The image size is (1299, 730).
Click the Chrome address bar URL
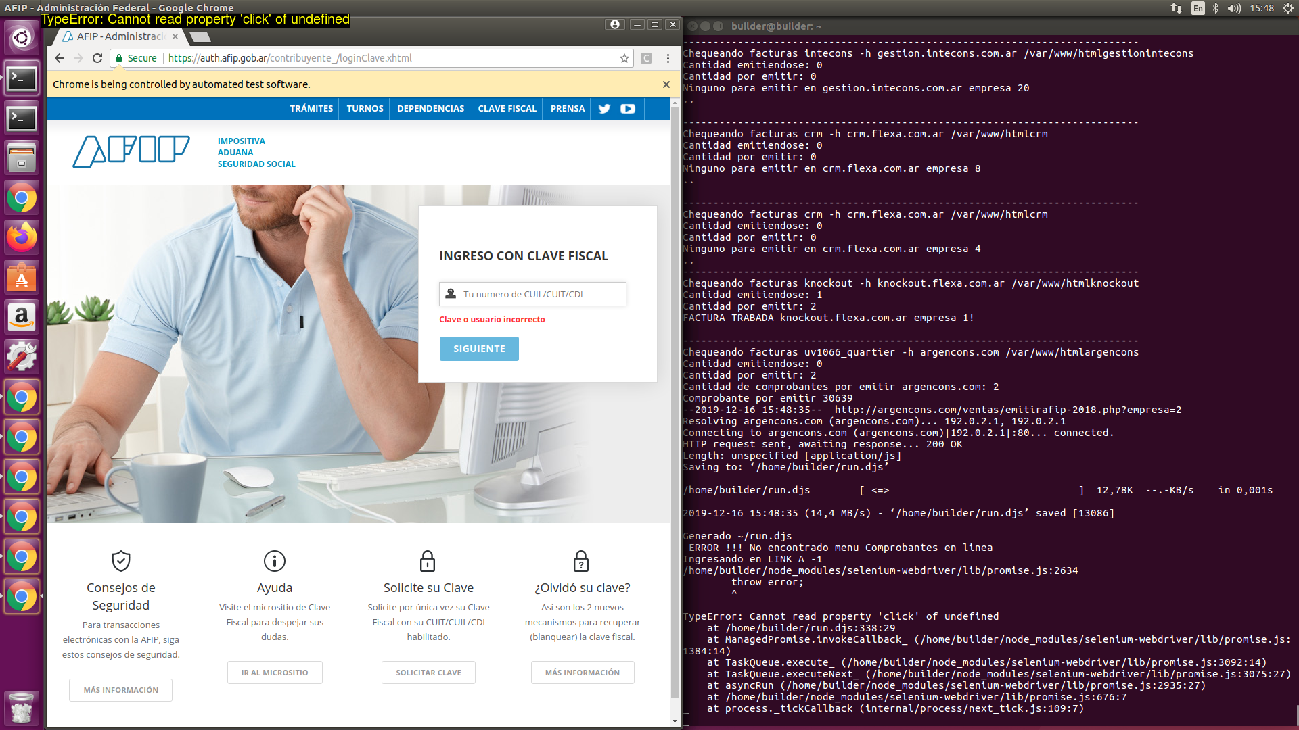click(290, 58)
